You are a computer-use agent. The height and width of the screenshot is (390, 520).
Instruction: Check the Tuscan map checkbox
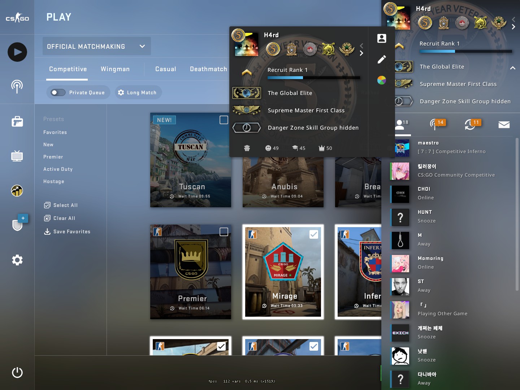pyautogui.click(x=224, y=120)
